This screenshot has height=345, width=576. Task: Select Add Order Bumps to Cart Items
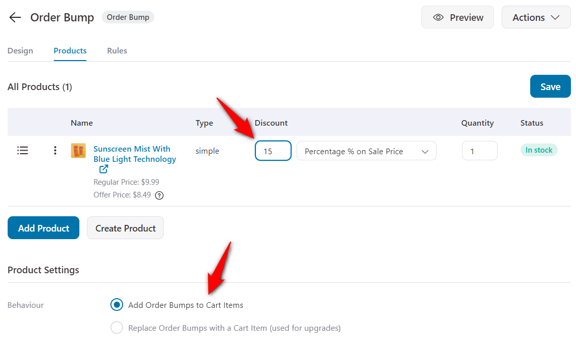pyautogui.click(x=117, y=305)
